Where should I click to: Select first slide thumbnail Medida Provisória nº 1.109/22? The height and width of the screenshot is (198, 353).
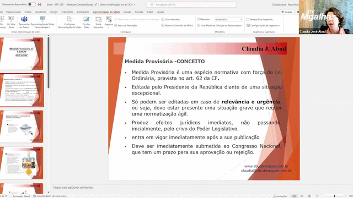tap(22, 53)
